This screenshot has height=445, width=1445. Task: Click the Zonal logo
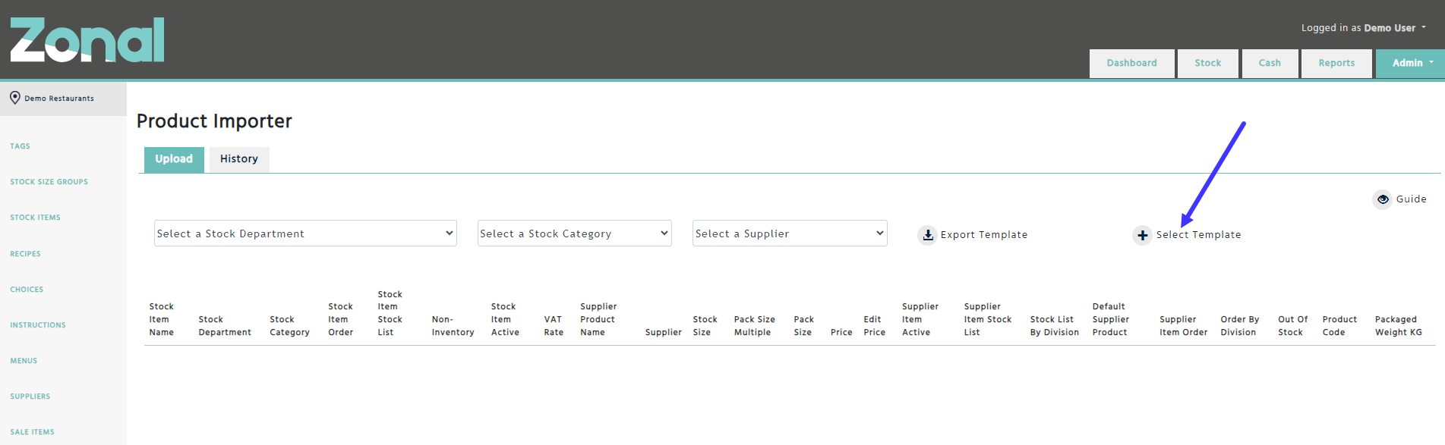[x=87, y=40]
